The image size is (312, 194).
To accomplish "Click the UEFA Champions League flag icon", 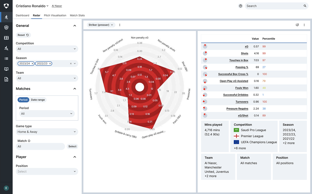I will point(236,142).
